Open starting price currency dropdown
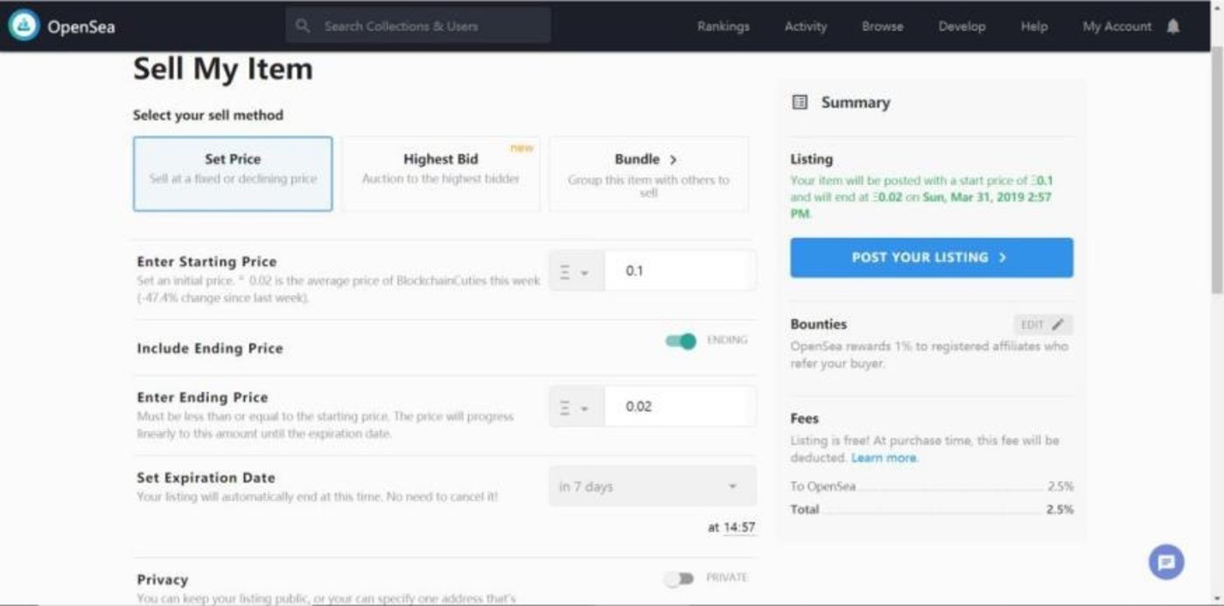Screen dimensions: 1224x606 [576, 271]
